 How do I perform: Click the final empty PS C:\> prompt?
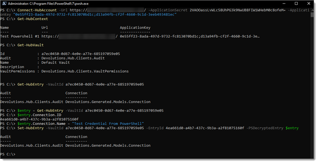(8, 154)
